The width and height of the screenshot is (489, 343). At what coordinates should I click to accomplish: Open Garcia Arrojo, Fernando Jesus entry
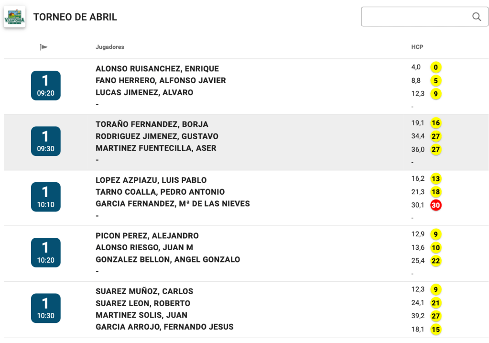[x=164, y=327]
